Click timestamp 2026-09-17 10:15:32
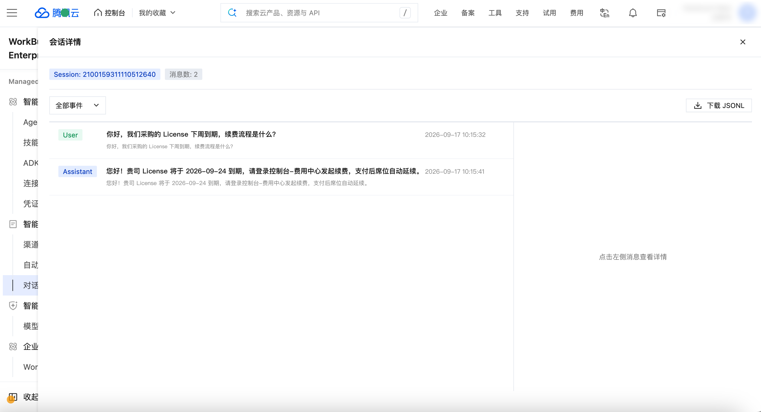761x412 pixels. click(455, 135)
